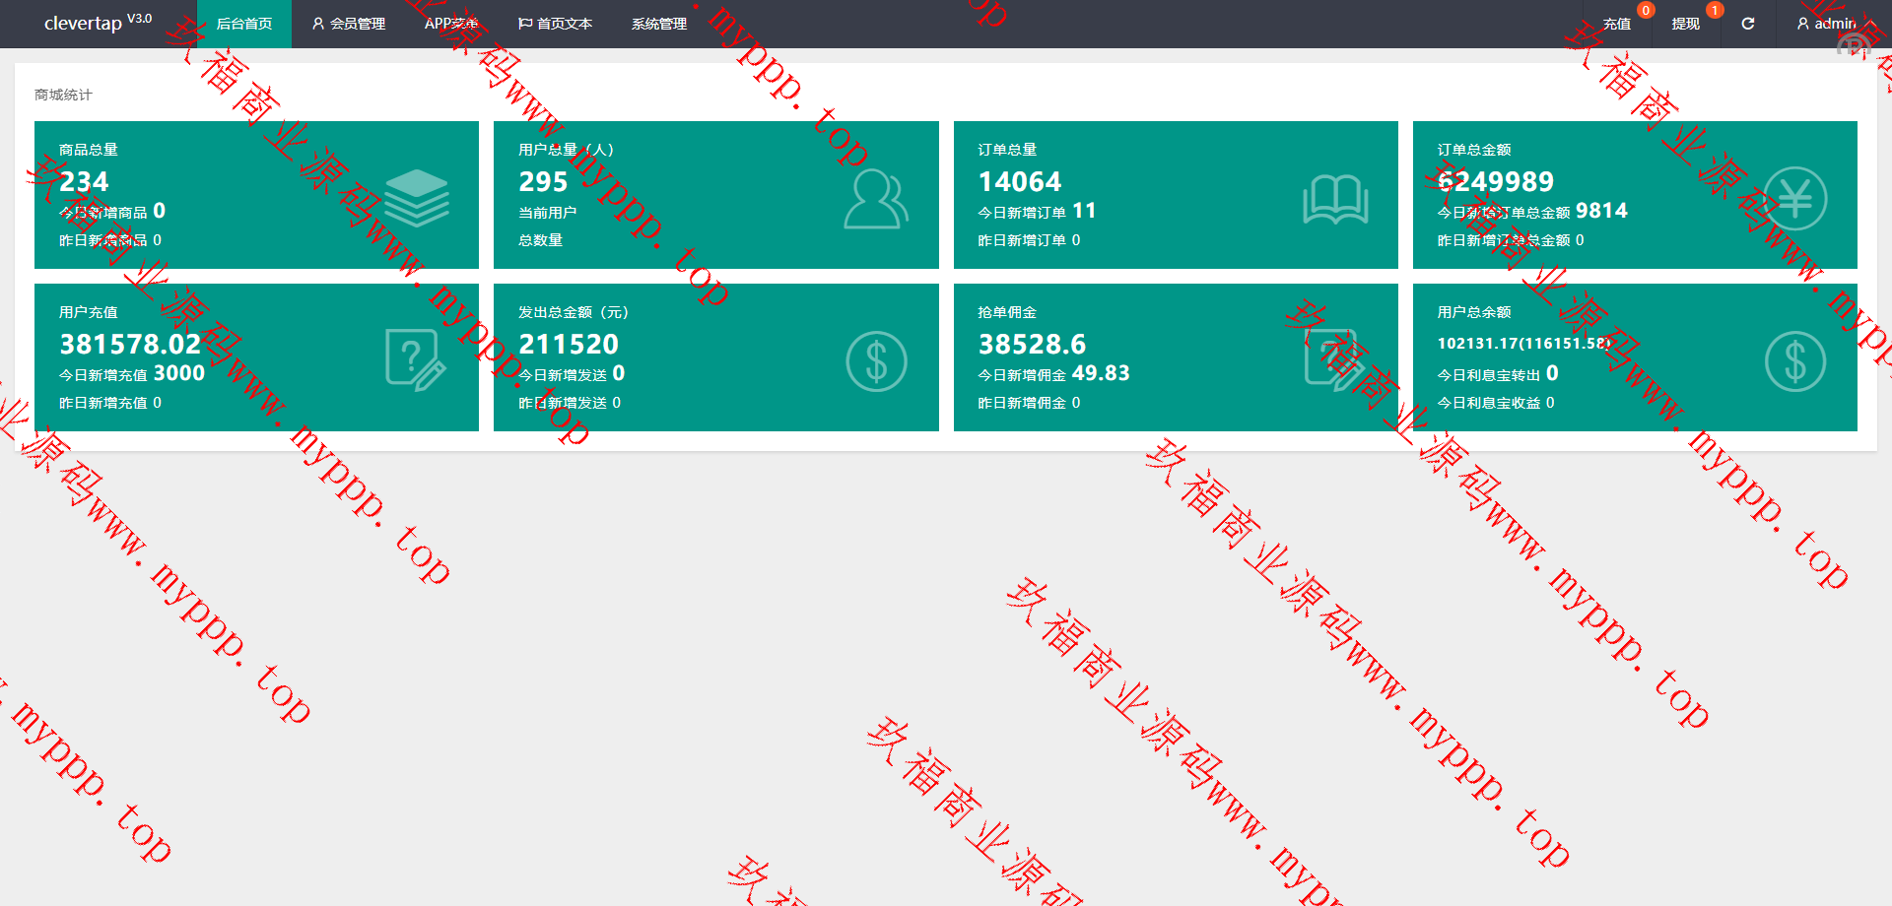Click the users icon in 用户总量 card
The height and width of the screenshot is (906, 1892).
coord(875,199)
